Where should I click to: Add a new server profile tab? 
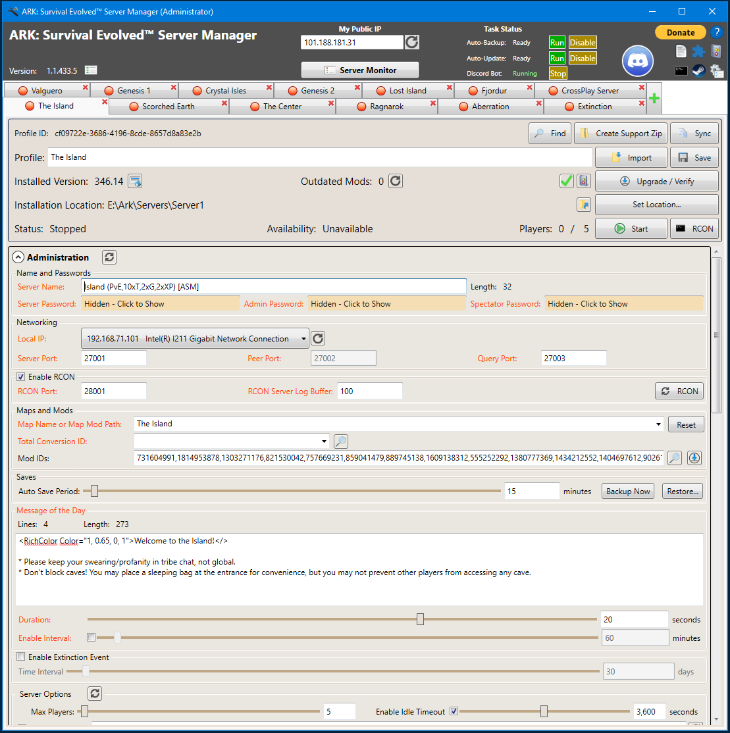[x=654, y=98]
